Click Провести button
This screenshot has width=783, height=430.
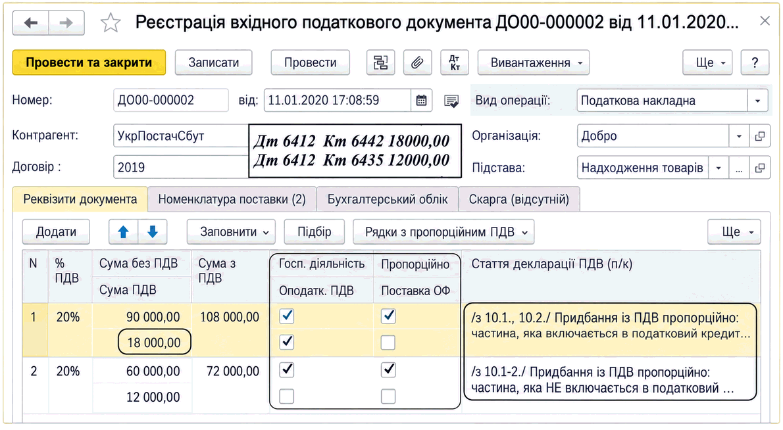pos(310,62)
